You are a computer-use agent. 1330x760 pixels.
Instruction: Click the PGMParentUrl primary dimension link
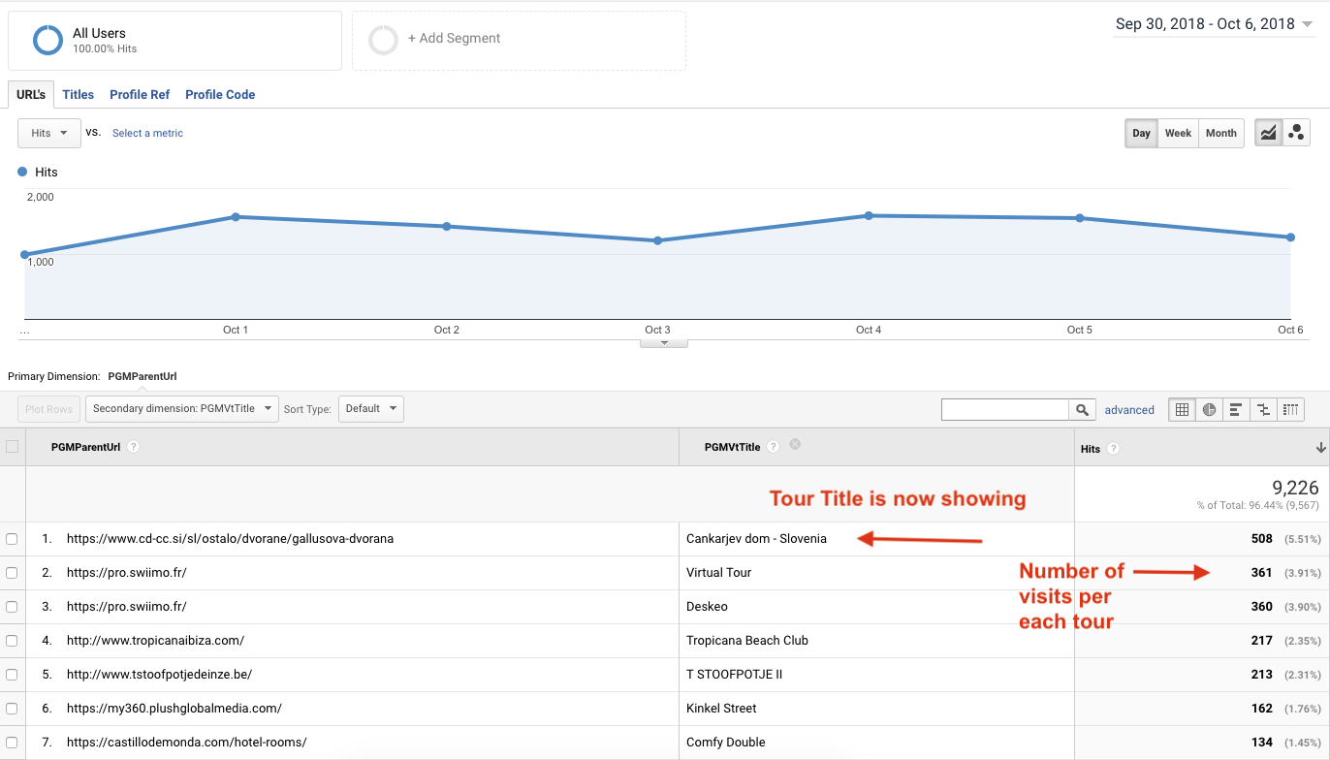(142, 376)
